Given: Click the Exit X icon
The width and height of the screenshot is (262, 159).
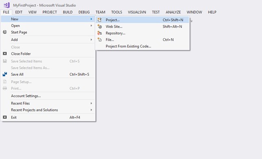Looking at the screenshot, I should 5,117.
